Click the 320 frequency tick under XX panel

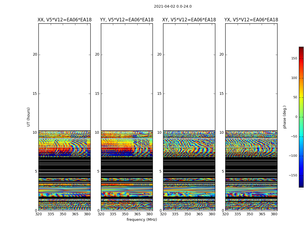[x=38, y=214]
